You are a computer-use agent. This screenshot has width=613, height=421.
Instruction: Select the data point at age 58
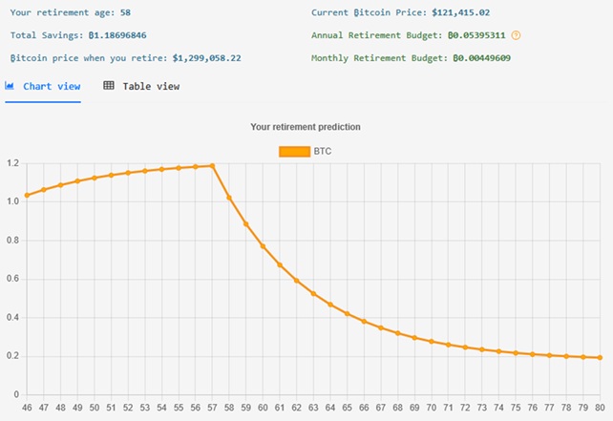point(229,198)
